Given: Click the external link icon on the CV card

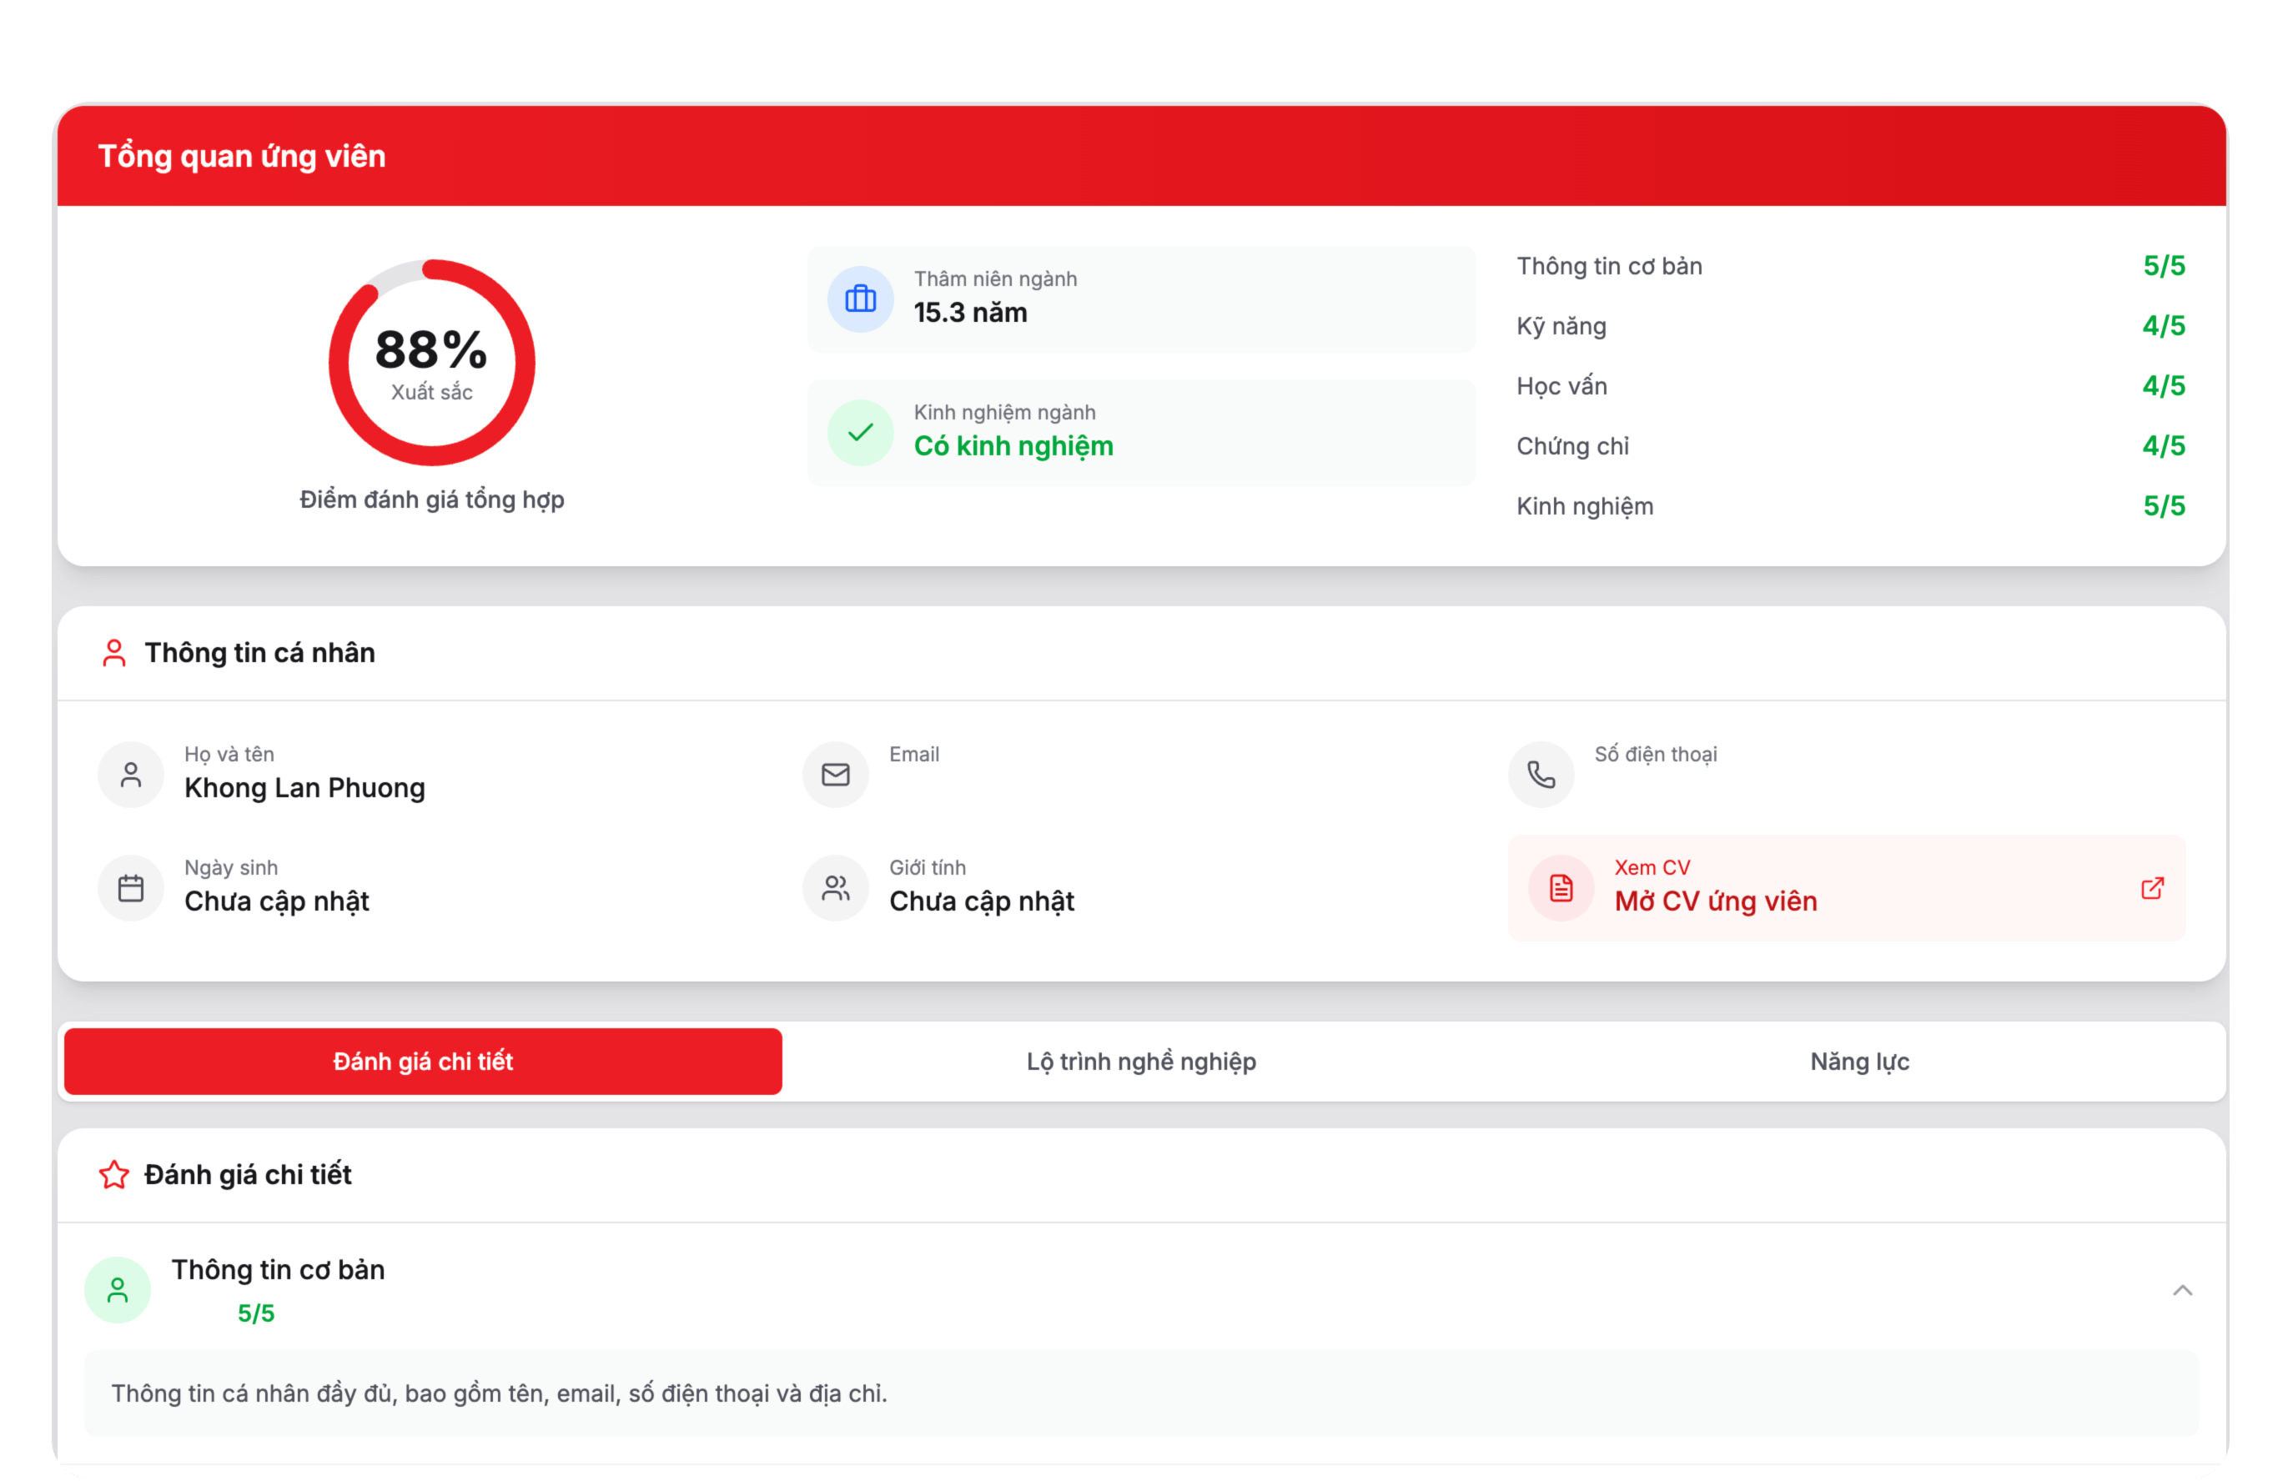Looking at the screenshot, I should point(2152,888).
